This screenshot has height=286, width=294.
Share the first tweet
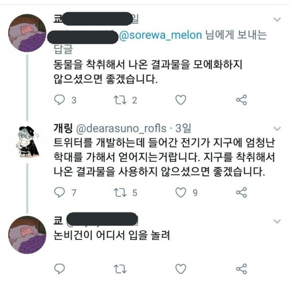[242, 100]
